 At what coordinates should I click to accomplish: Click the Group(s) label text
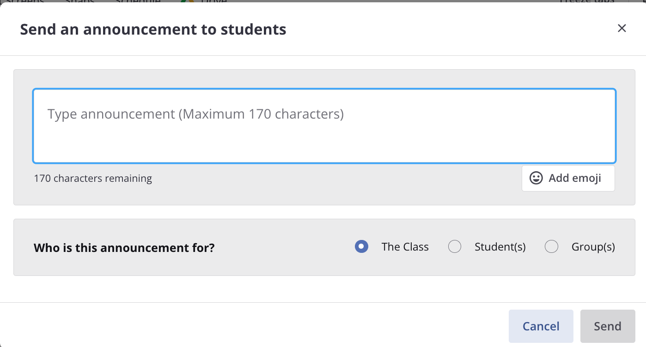593,247
